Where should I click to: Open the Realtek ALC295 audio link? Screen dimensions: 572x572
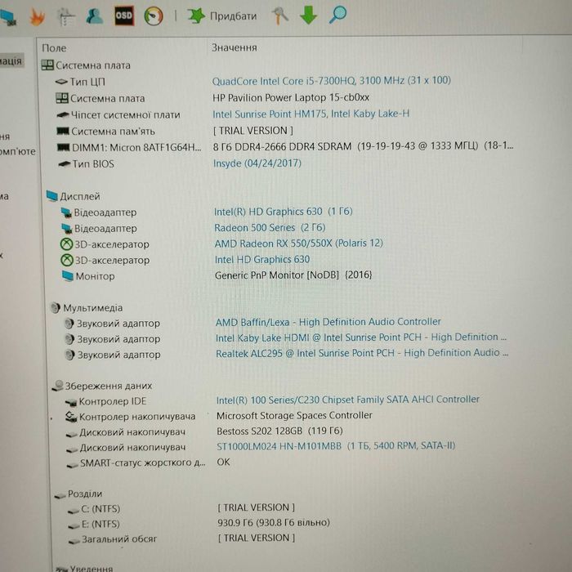(362, 353)
